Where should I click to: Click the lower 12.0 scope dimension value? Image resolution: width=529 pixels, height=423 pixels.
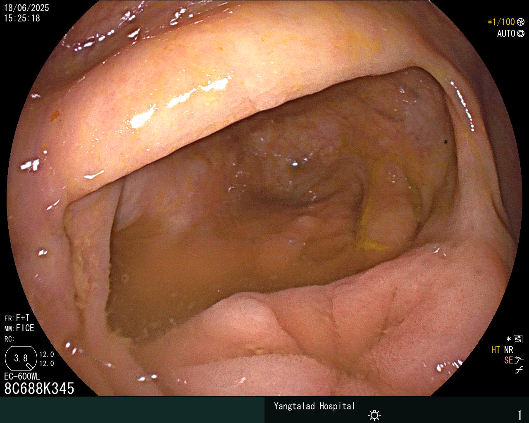[x=47, y=364]
